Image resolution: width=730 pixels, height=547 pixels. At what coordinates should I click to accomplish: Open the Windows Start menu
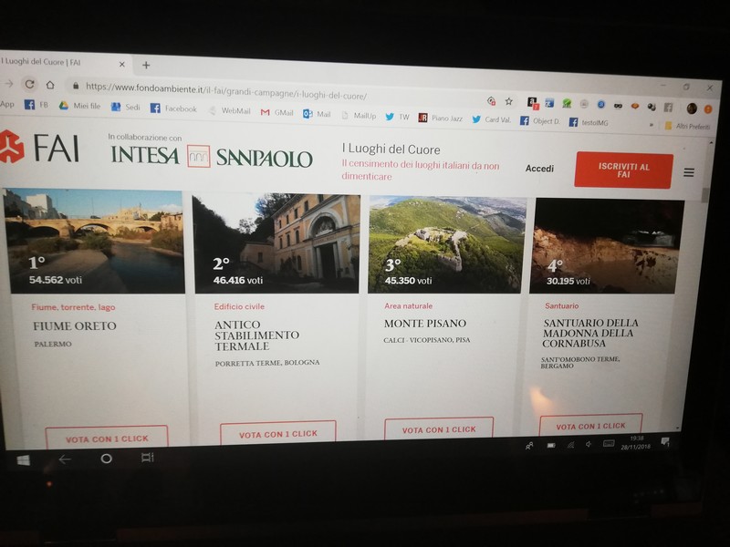(x=24, y=460)
